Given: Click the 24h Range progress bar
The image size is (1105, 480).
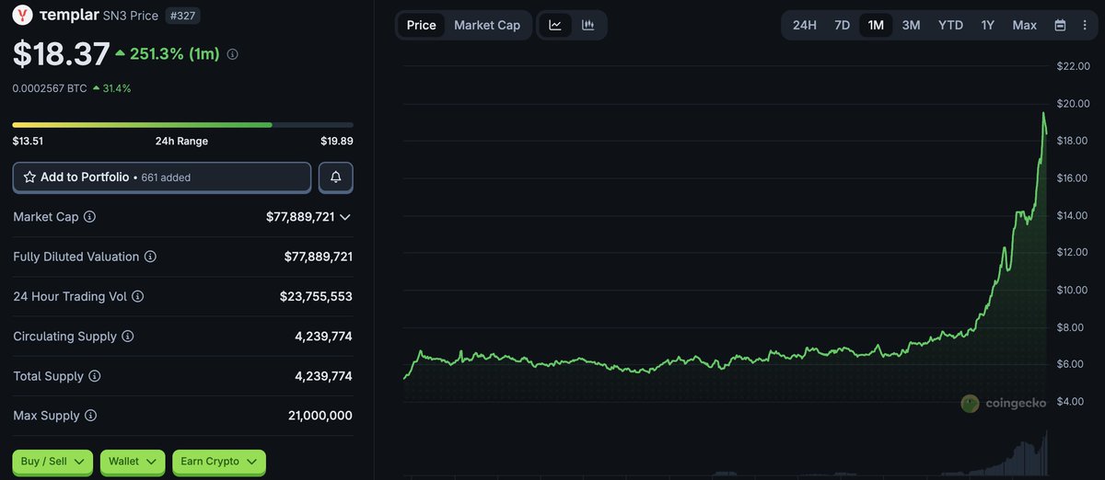Looking at the screenshot, I should coord(182,124).
